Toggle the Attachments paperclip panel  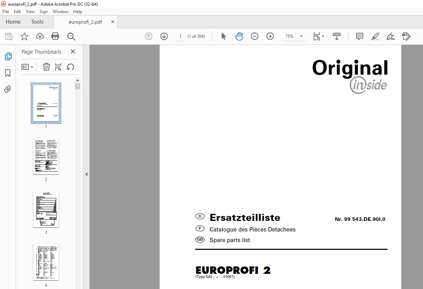[x=7, y=89]
